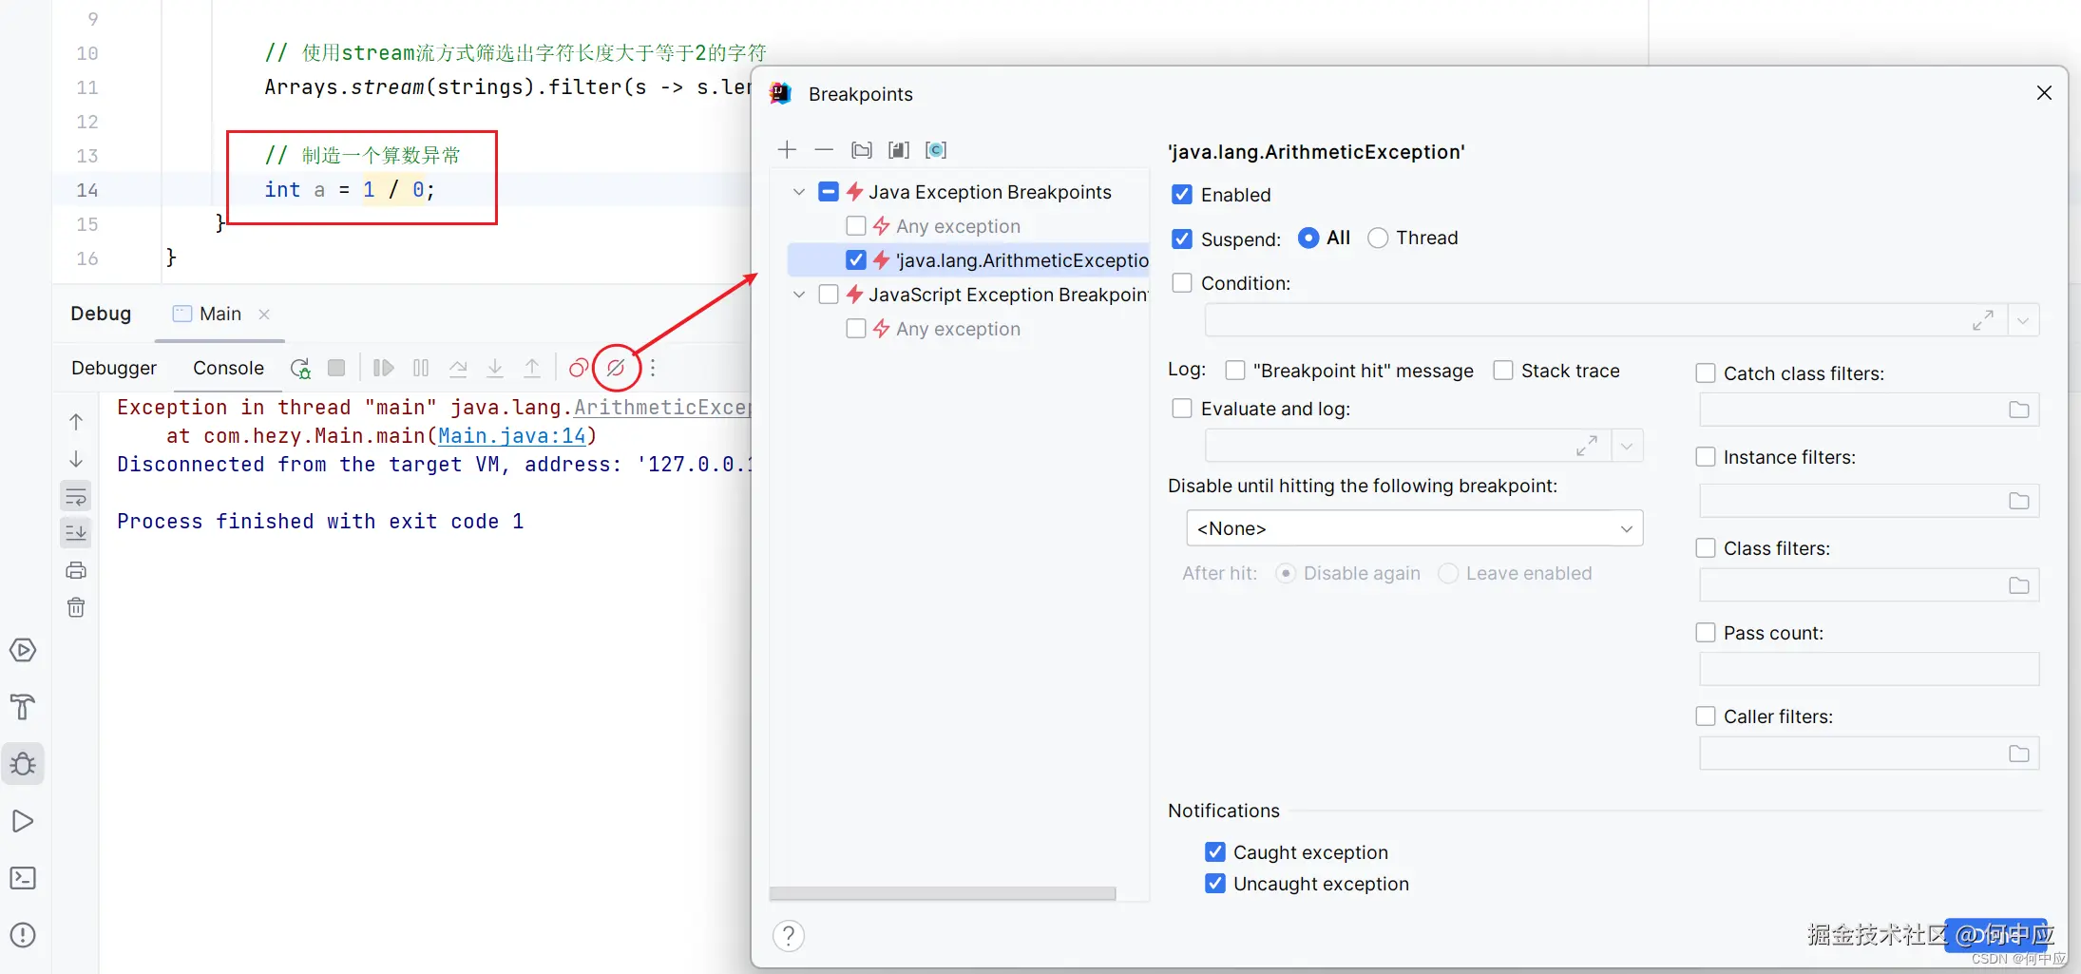Remove selected breakpoint with minus
Screen dimensions: 2081x974
point(824,149)
